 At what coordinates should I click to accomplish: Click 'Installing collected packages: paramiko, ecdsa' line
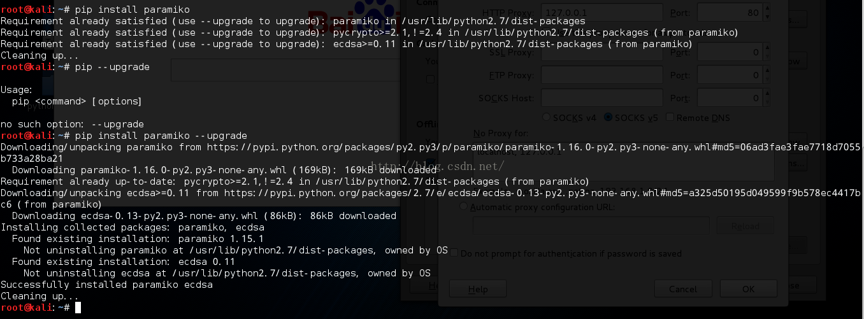click(133, 227)
